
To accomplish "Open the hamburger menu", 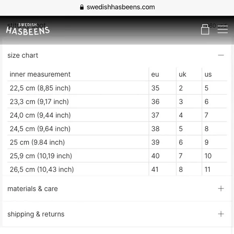I will click(223, 29).
